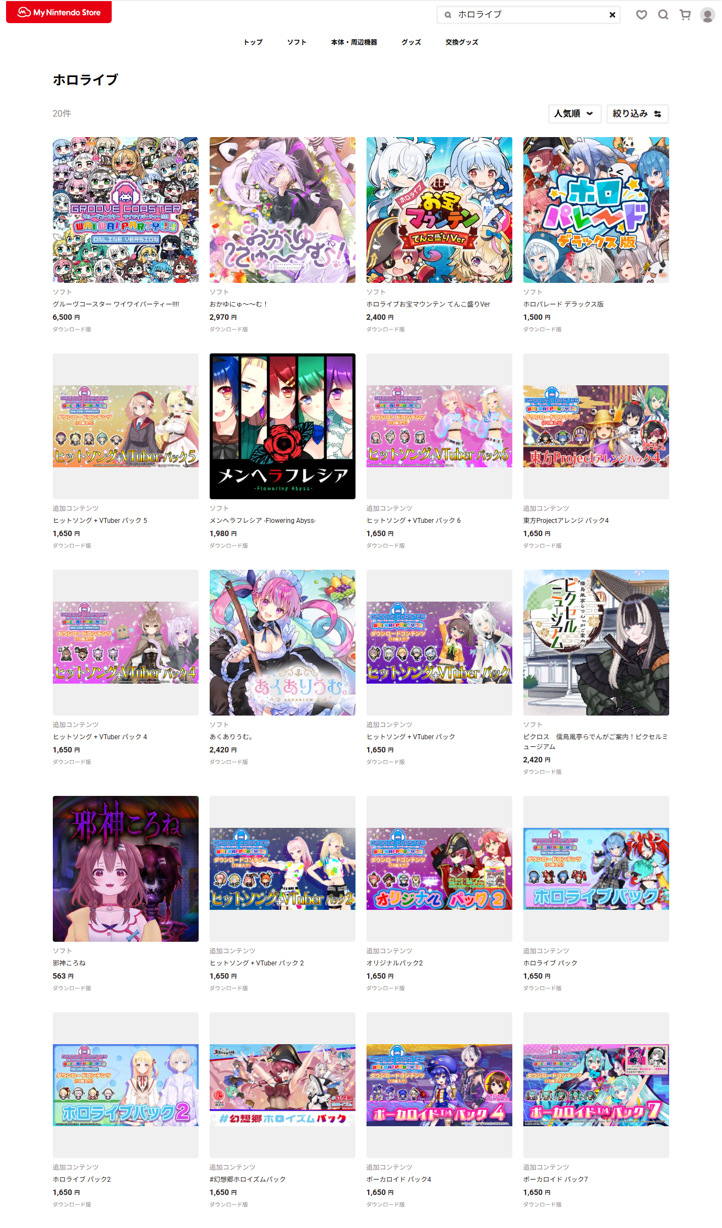Open the wishlist heart icon
722x1228 pixels.
[x=642, y=15]
